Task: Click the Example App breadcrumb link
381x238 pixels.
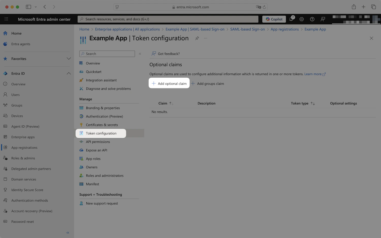Action: point(315,29)
